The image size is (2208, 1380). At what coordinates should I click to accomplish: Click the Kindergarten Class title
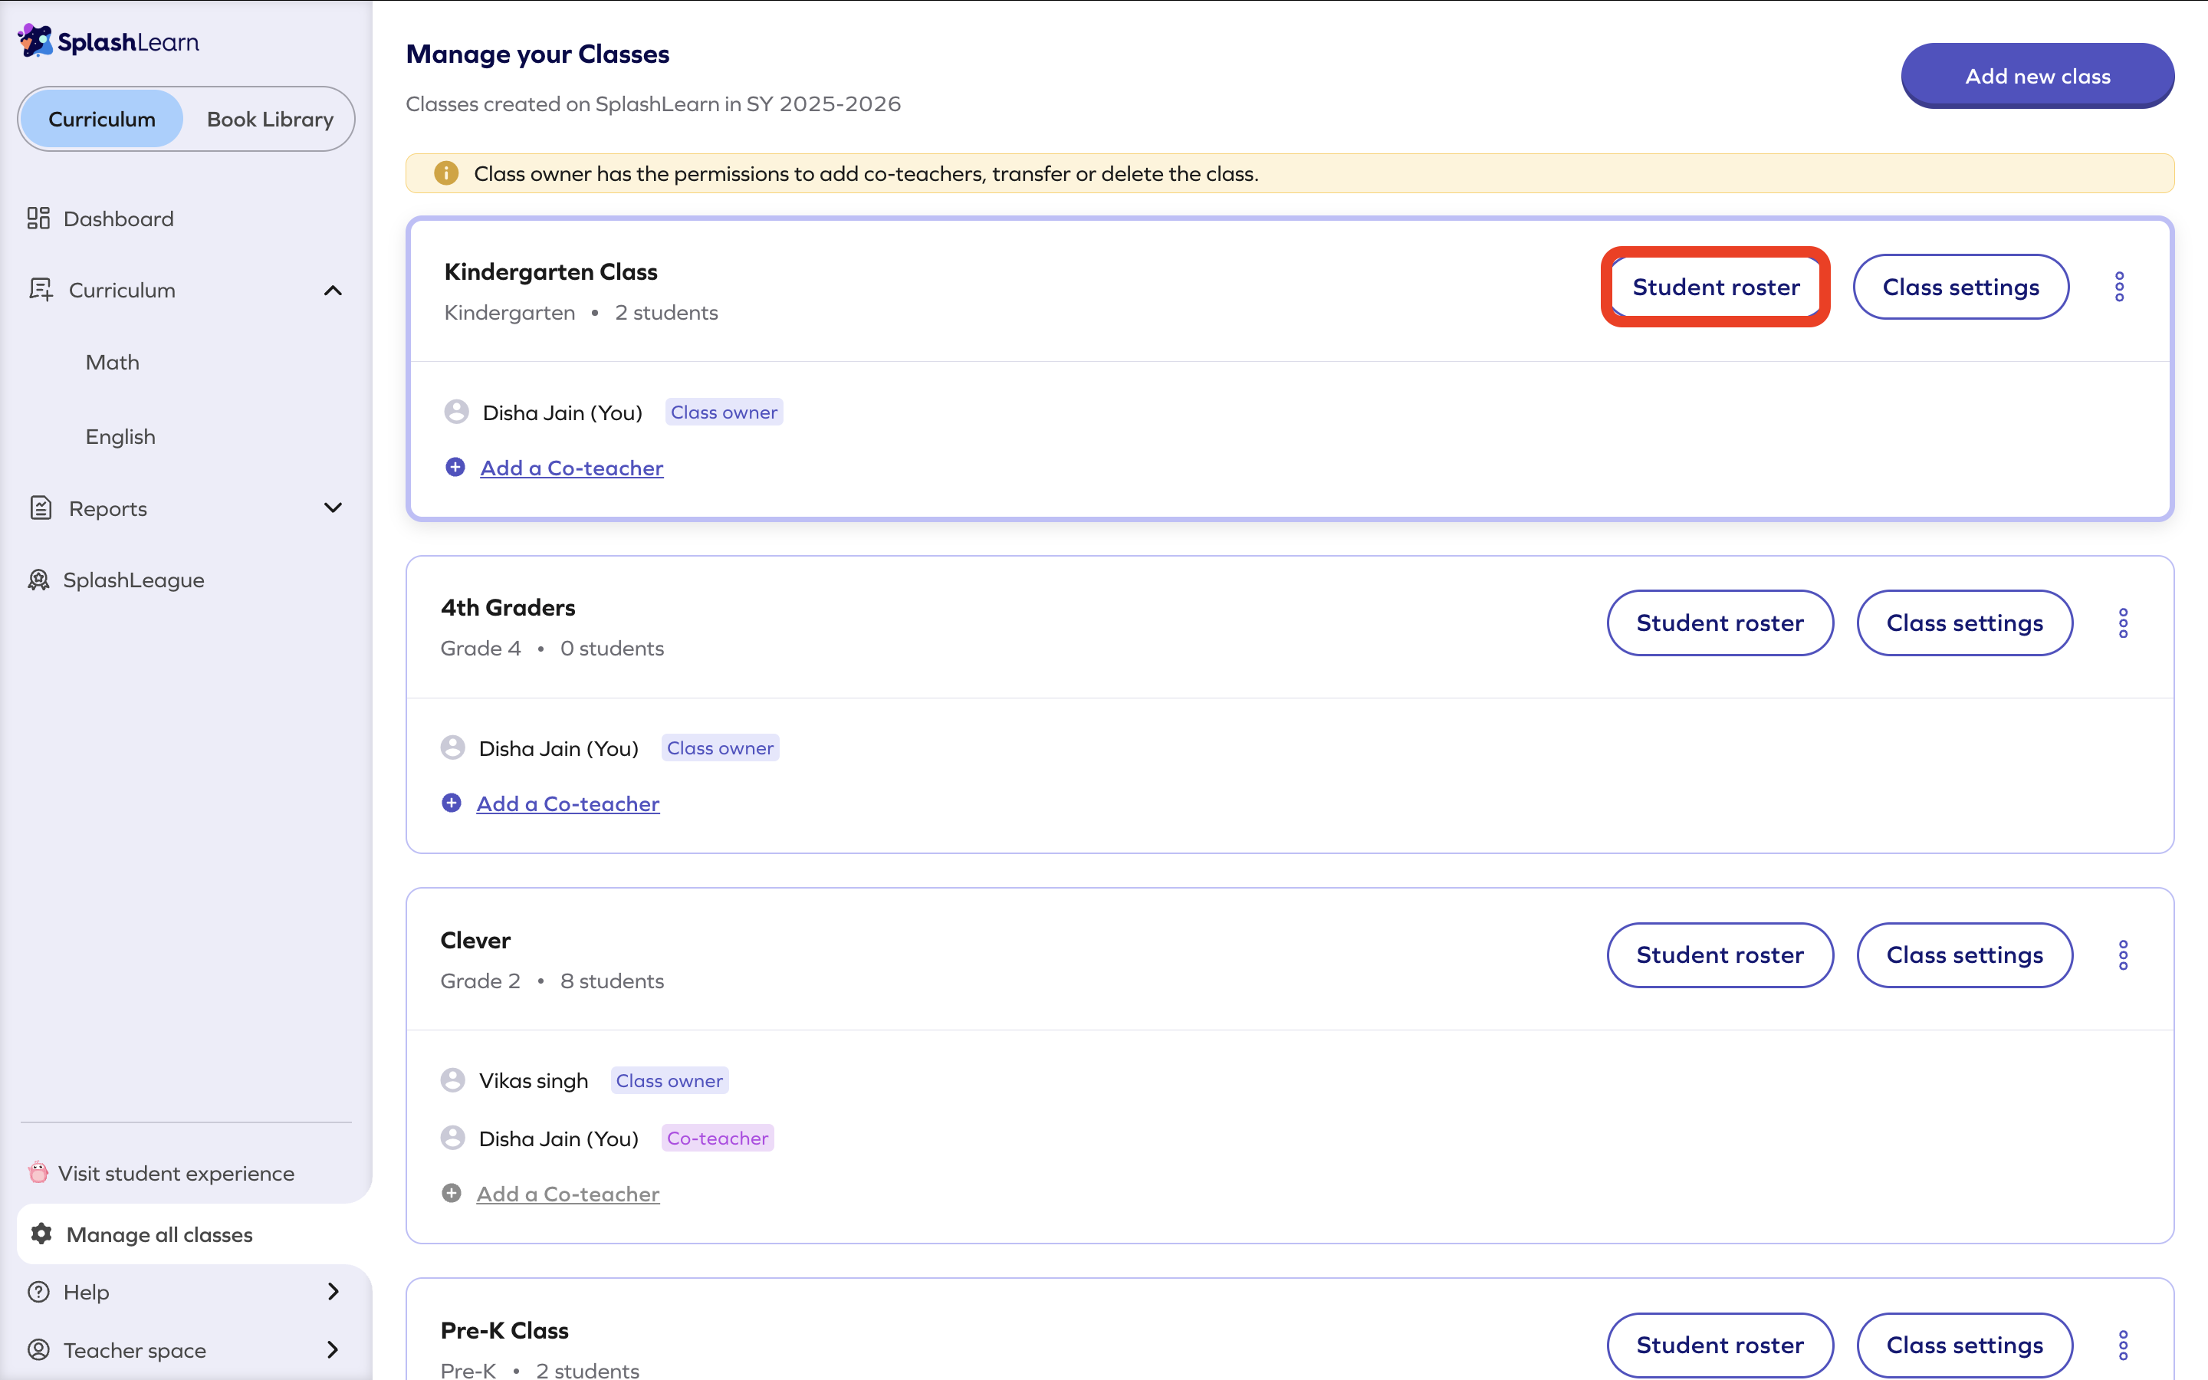(551, 271)
